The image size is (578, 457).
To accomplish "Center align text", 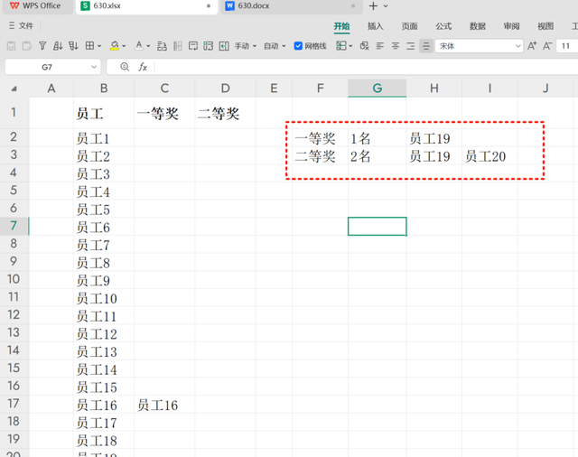I will click(x=396, y=46).
